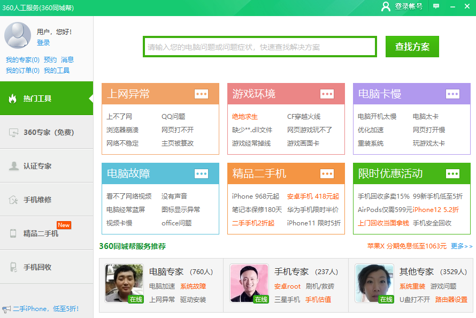Click 安卓root under 手机专家
This screenshot has height=318, width=476.
(288, 286)
